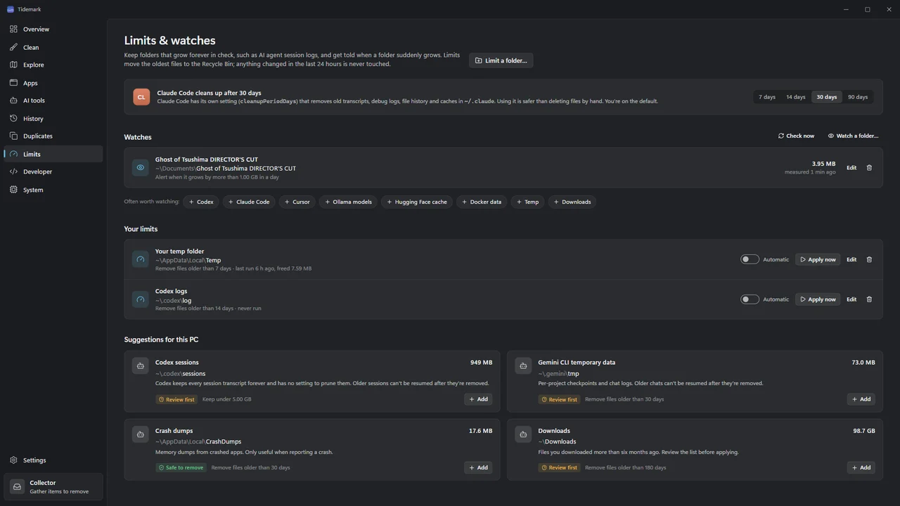Open the Explore section
Image resolution: width=900 pixels, height=506 pixels.
point(53,65)
